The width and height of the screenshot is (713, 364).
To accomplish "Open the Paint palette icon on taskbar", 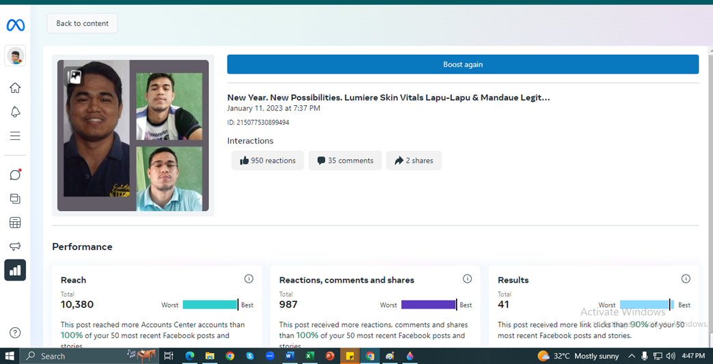I will coord(390,356).
